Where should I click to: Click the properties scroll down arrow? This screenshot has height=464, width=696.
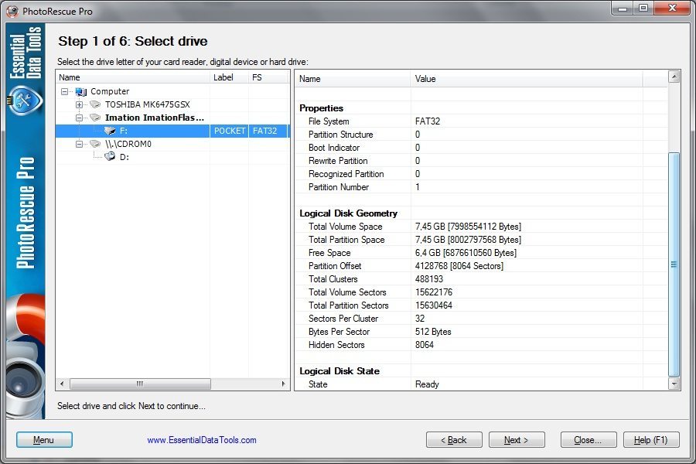(674, 384)
